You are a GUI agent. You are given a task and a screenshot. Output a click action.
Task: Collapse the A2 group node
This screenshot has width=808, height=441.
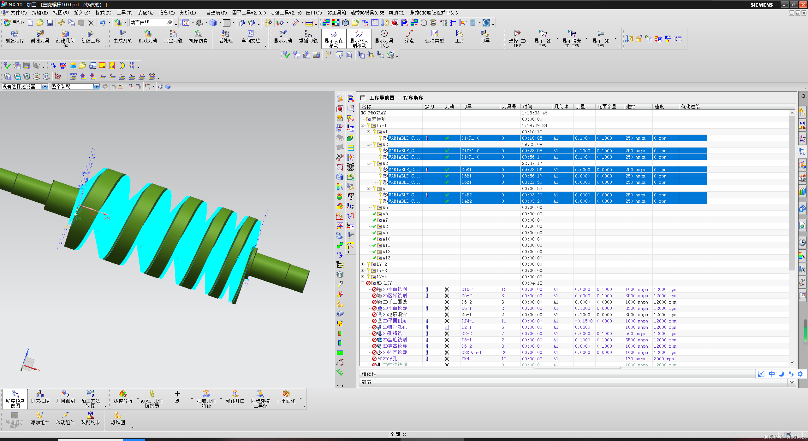tap(368, 144)
